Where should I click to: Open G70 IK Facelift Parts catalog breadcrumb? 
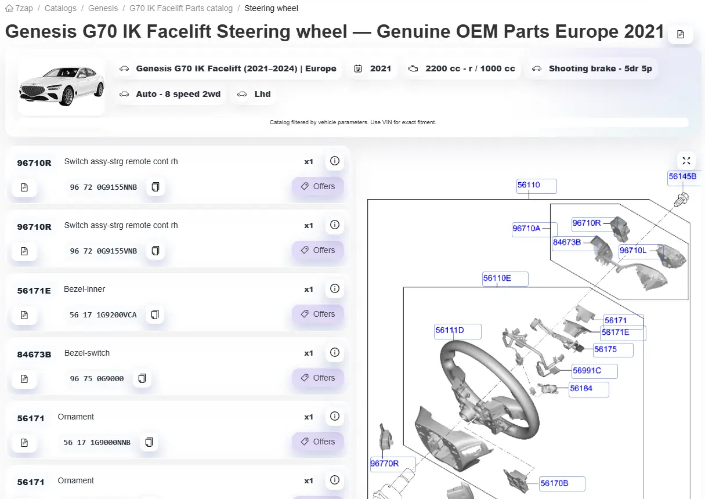tap(181, 8)
